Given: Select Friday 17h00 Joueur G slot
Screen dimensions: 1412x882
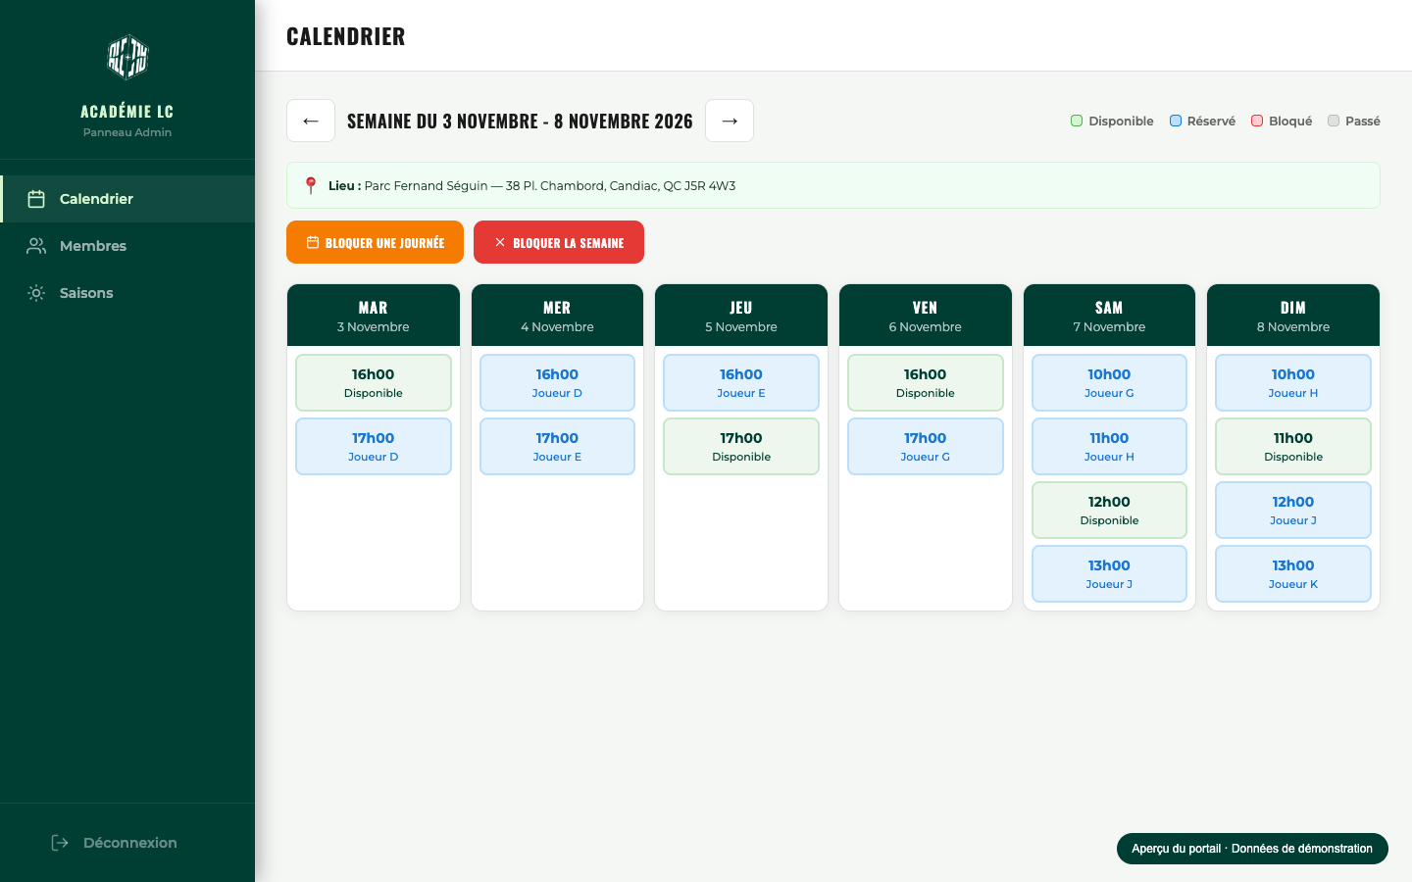Looking at the screenshot, I should point(926,446).
